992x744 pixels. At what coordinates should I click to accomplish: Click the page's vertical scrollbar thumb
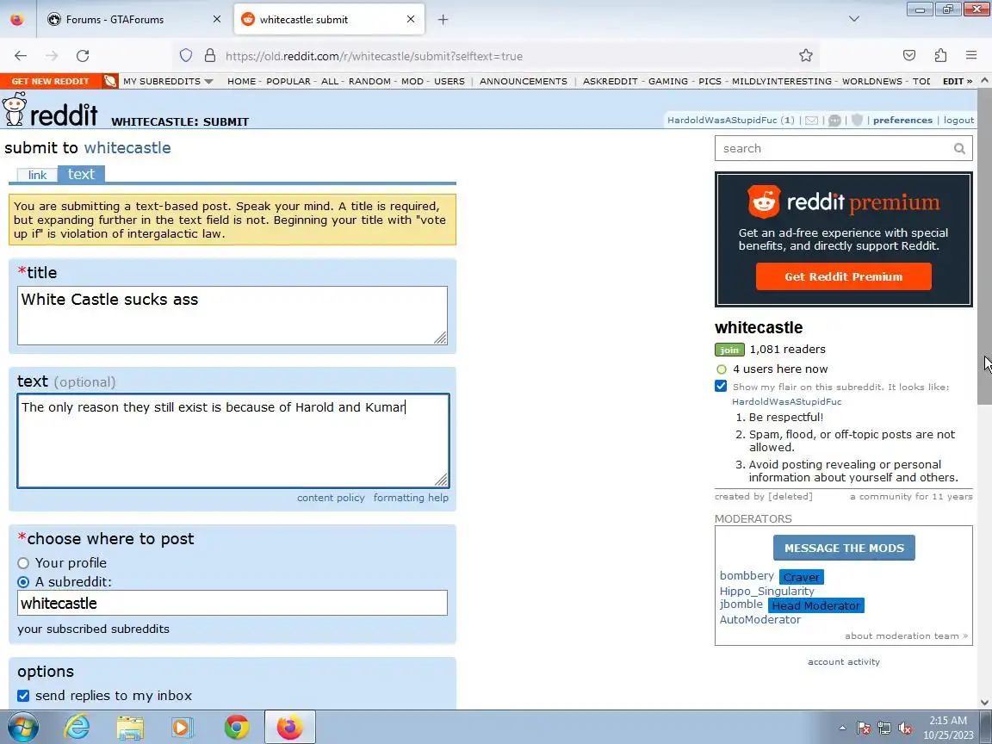(x=985, y=247)
